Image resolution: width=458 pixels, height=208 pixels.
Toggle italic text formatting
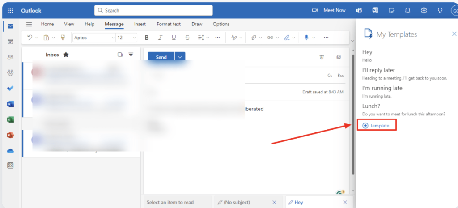click(x=160, y=38)
